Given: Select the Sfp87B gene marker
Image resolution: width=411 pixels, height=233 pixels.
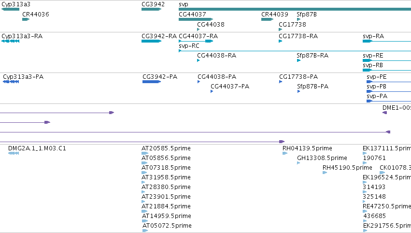Looking at the screenshot, I should coord(298,19).
